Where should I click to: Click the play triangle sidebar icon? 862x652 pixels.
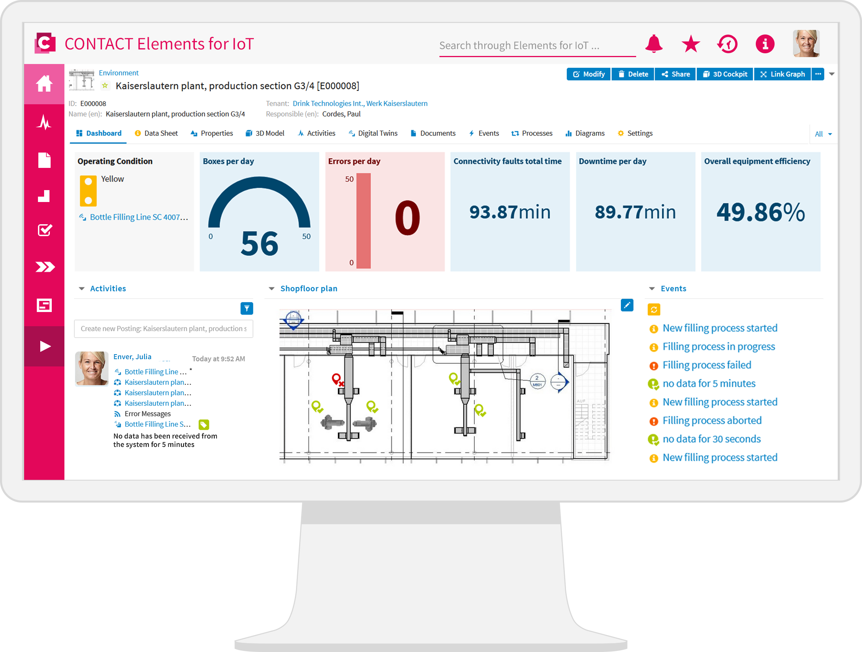point(44,346)
